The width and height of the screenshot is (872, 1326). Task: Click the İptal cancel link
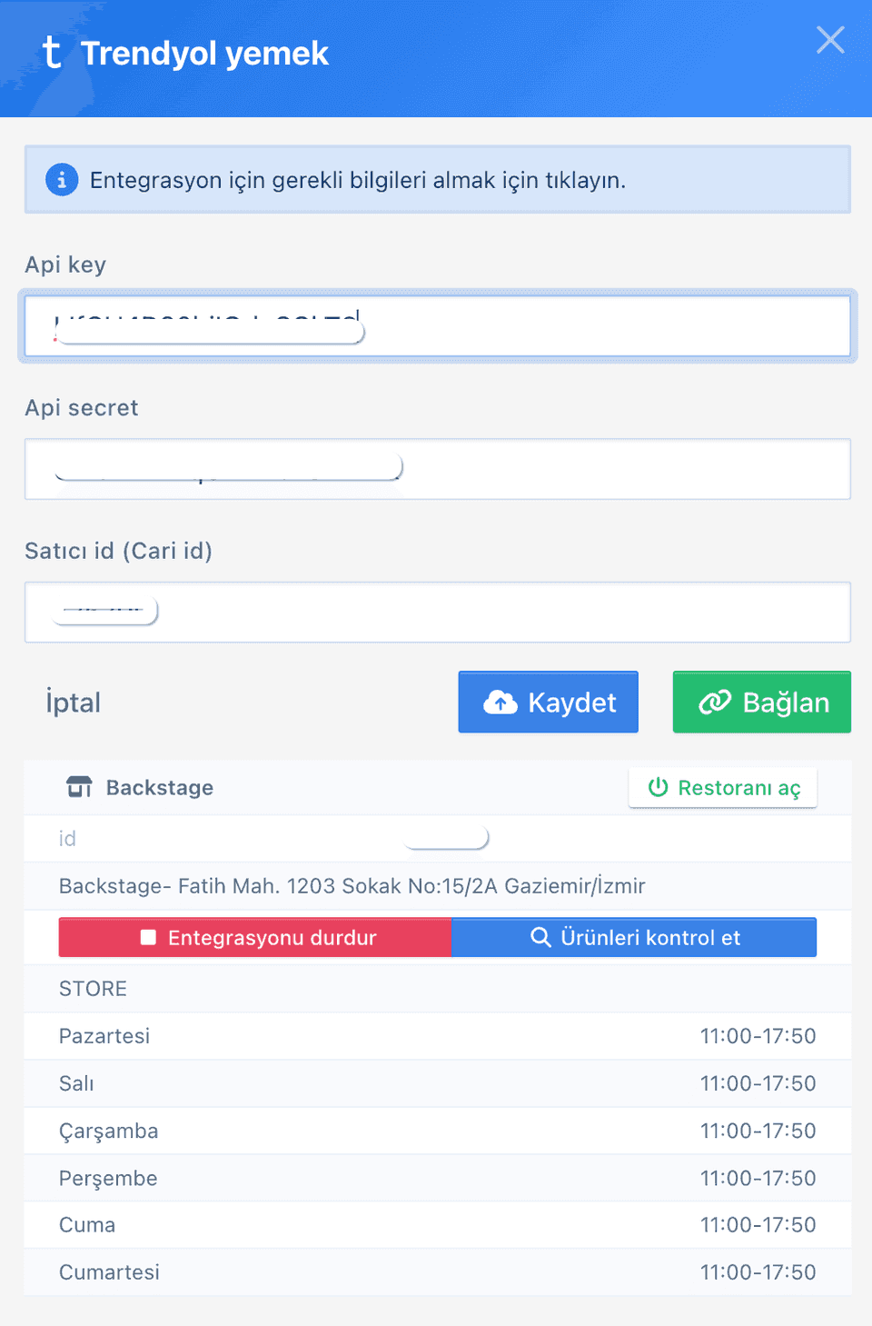click(74, 703)
